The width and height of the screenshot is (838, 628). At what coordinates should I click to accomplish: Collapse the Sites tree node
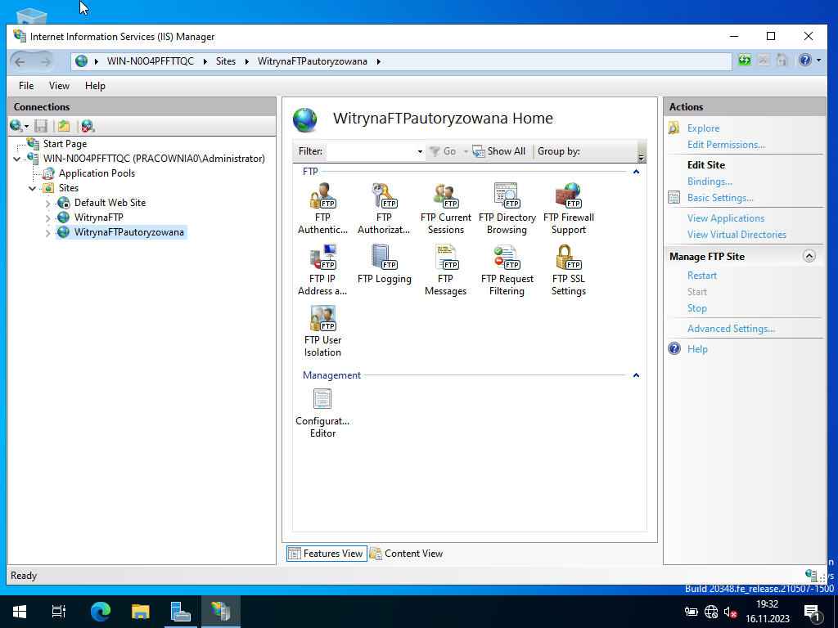tap(33, 188)
